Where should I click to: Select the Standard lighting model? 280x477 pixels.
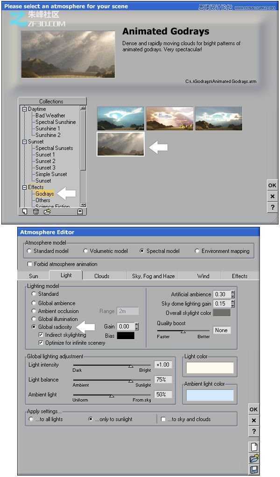coord(34,294)
